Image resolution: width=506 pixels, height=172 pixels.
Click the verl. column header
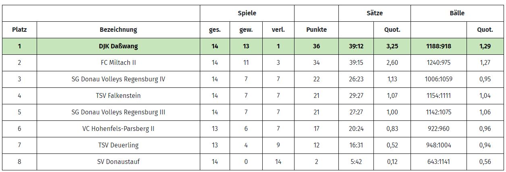click(278, 29)
